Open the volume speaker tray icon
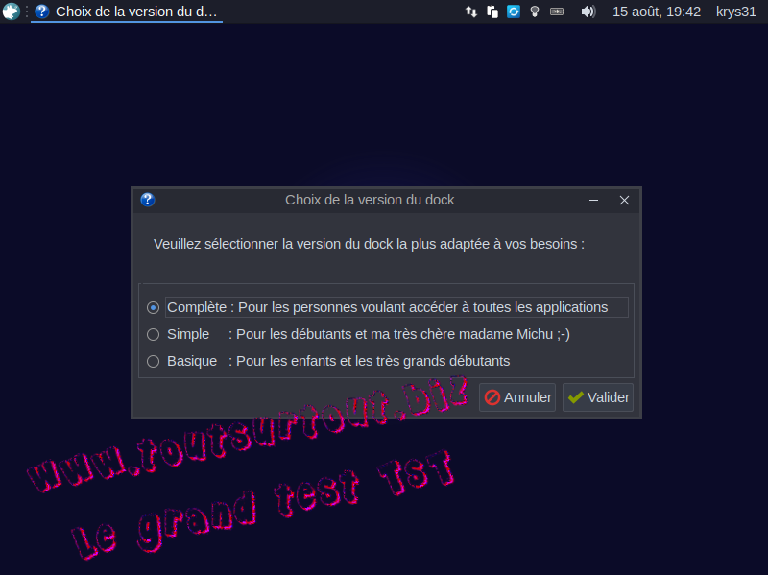 [x=588, y=12]
